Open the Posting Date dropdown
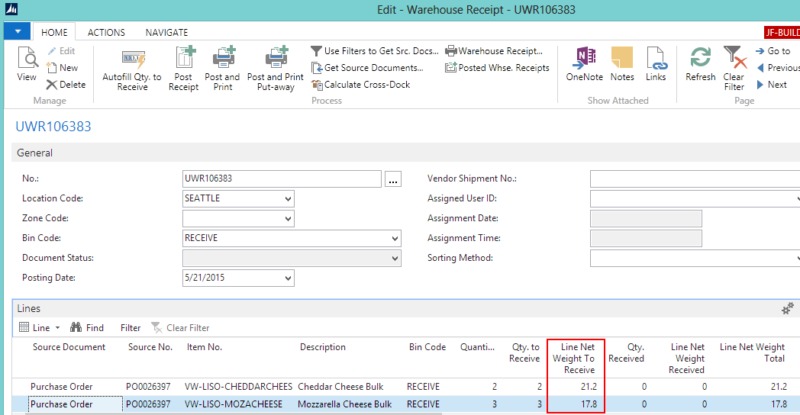This screenshot has width=800, height=415. tap(287, 278)
